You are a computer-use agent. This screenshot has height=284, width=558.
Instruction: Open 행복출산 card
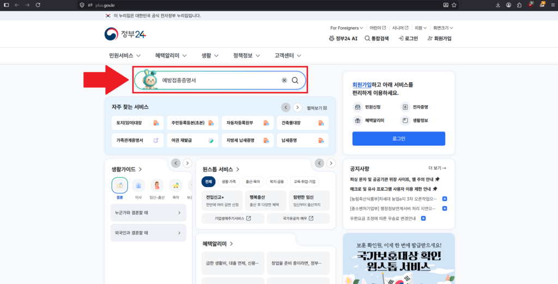265,201
